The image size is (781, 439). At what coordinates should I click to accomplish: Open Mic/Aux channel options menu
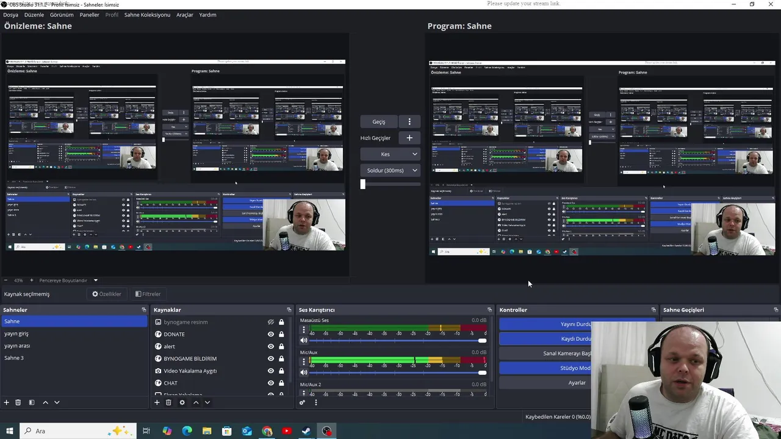coord(304,362)
